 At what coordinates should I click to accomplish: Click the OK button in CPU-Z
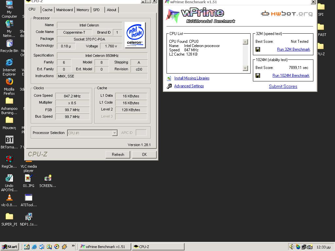click(x=144, y=155)
